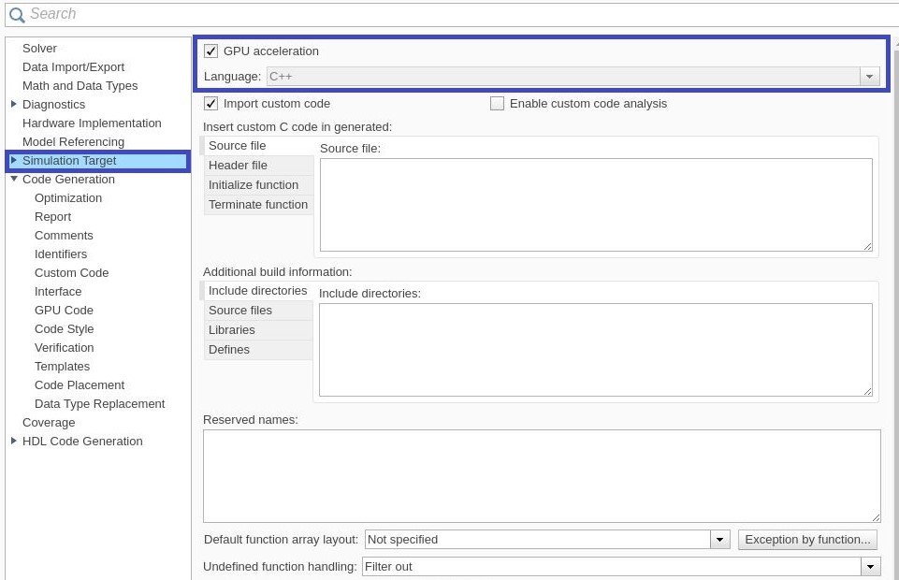
Task: Collapse the Code Generation tree node
Action: [13, 179]
